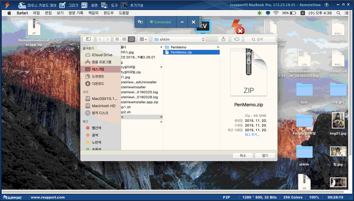This screenshot has width=354, height=201.
Task: Click the 열기 open button
Action: coord(265,156)
